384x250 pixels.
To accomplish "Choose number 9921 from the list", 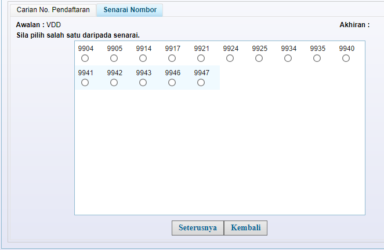I will [x=201, y=58].
